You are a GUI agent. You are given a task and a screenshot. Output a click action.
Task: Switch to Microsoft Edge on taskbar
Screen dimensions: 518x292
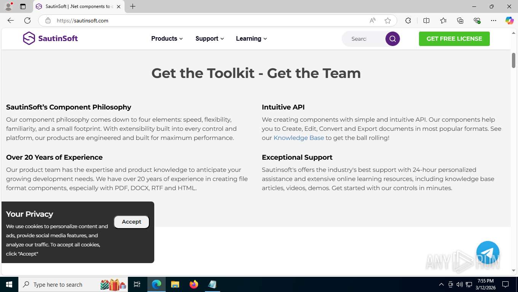[157, 284]
